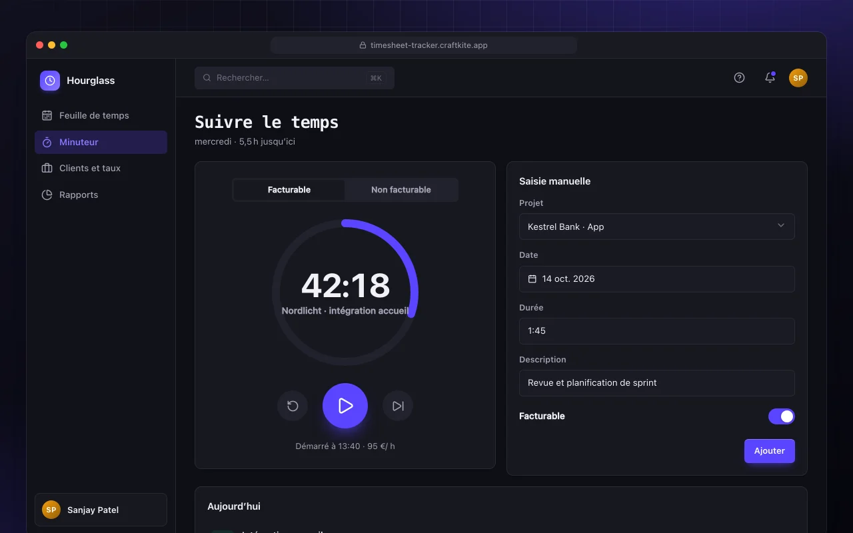This screenshot has height=533, width=853.
Task: Click the Hourglass logo icon
Action: coord(50,81)
